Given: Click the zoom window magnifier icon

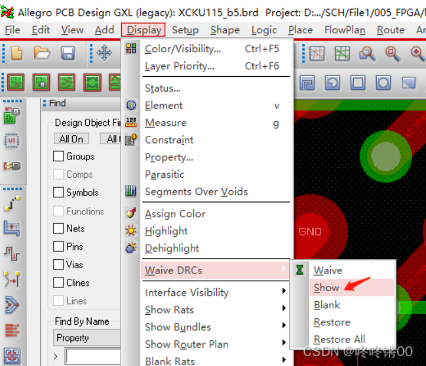Looking at the screenshot, I should tap(367, 54).
